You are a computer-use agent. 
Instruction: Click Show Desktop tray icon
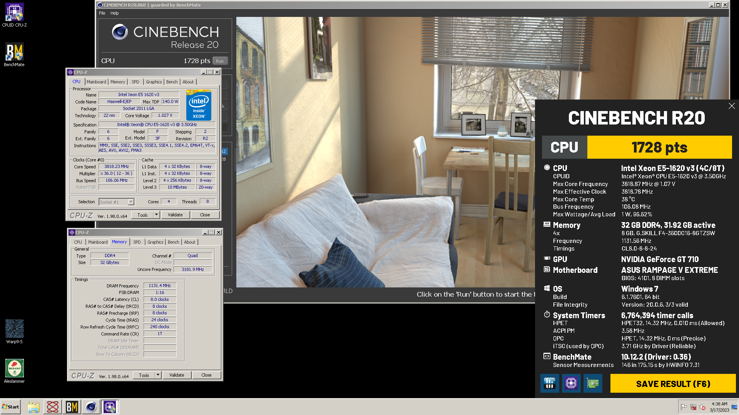point(734,407)
